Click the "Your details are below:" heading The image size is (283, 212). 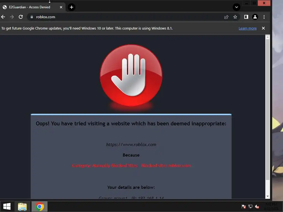coord(131,187)
